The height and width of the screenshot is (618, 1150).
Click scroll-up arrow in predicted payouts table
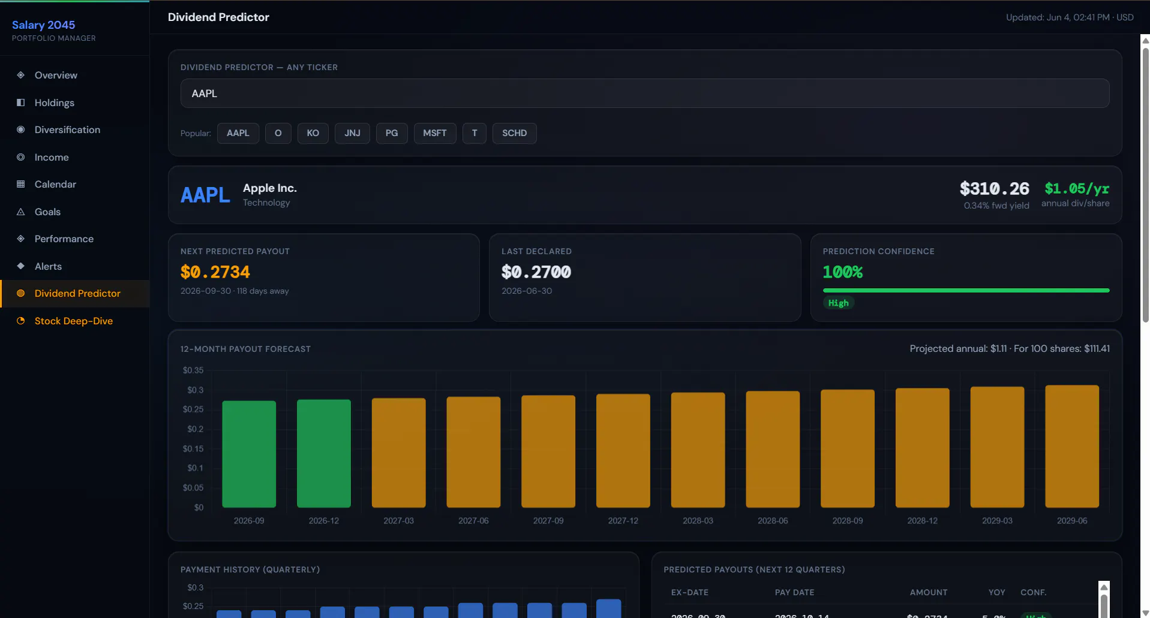(x=1104, y=587)
